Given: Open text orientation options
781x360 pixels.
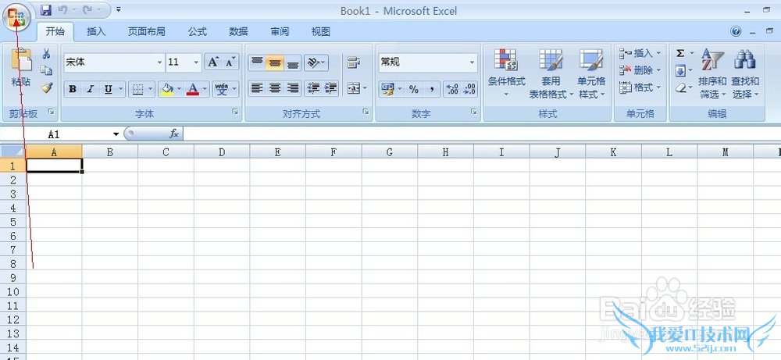Looking at the screenshot, I should tap(316, 62).
